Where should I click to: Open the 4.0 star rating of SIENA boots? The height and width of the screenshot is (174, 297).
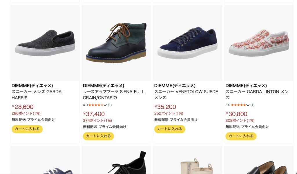pyautogui.click(x=95, y=105)
